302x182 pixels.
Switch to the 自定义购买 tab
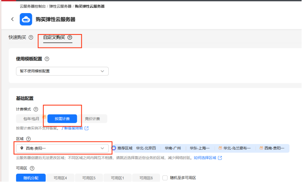[x=54, y=38]
